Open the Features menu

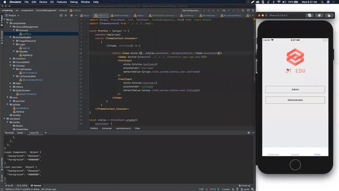(61, 2)
